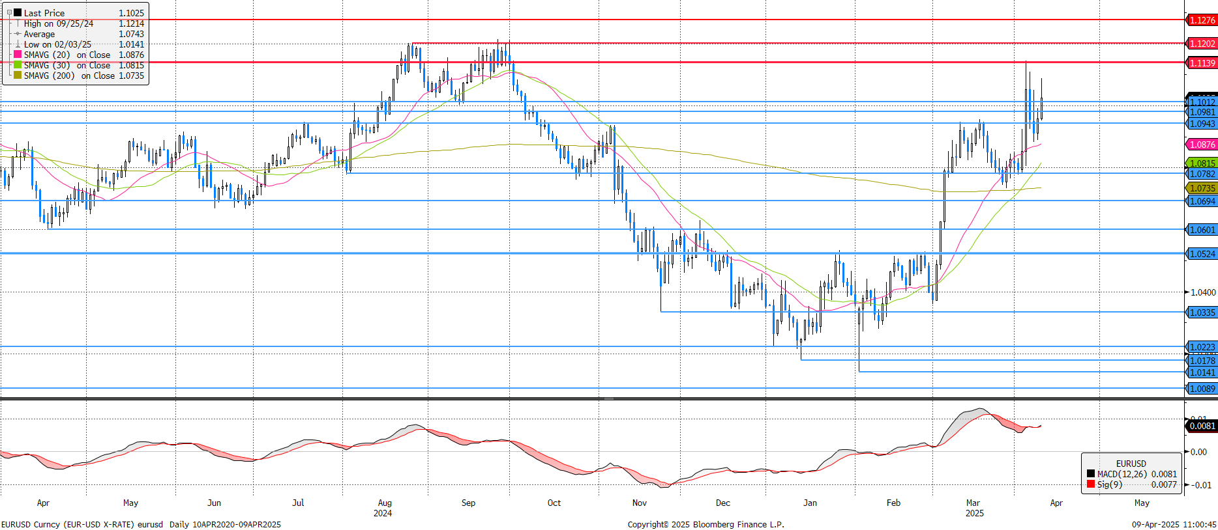
Task: Click the red 1.1276 axis price label
Action: pos(1202,20)
